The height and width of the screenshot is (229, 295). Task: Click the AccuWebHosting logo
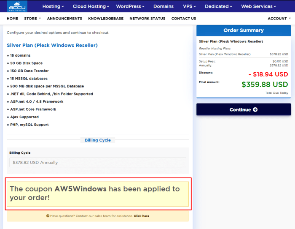17,6
